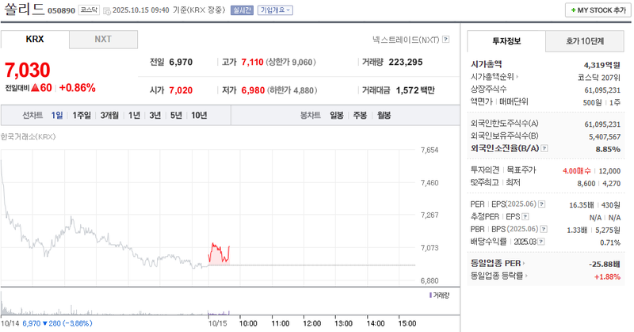Switch to 일봉 candlestick chart
The width and height of the screenshot is (634, 332).
(x=337, y=116)
